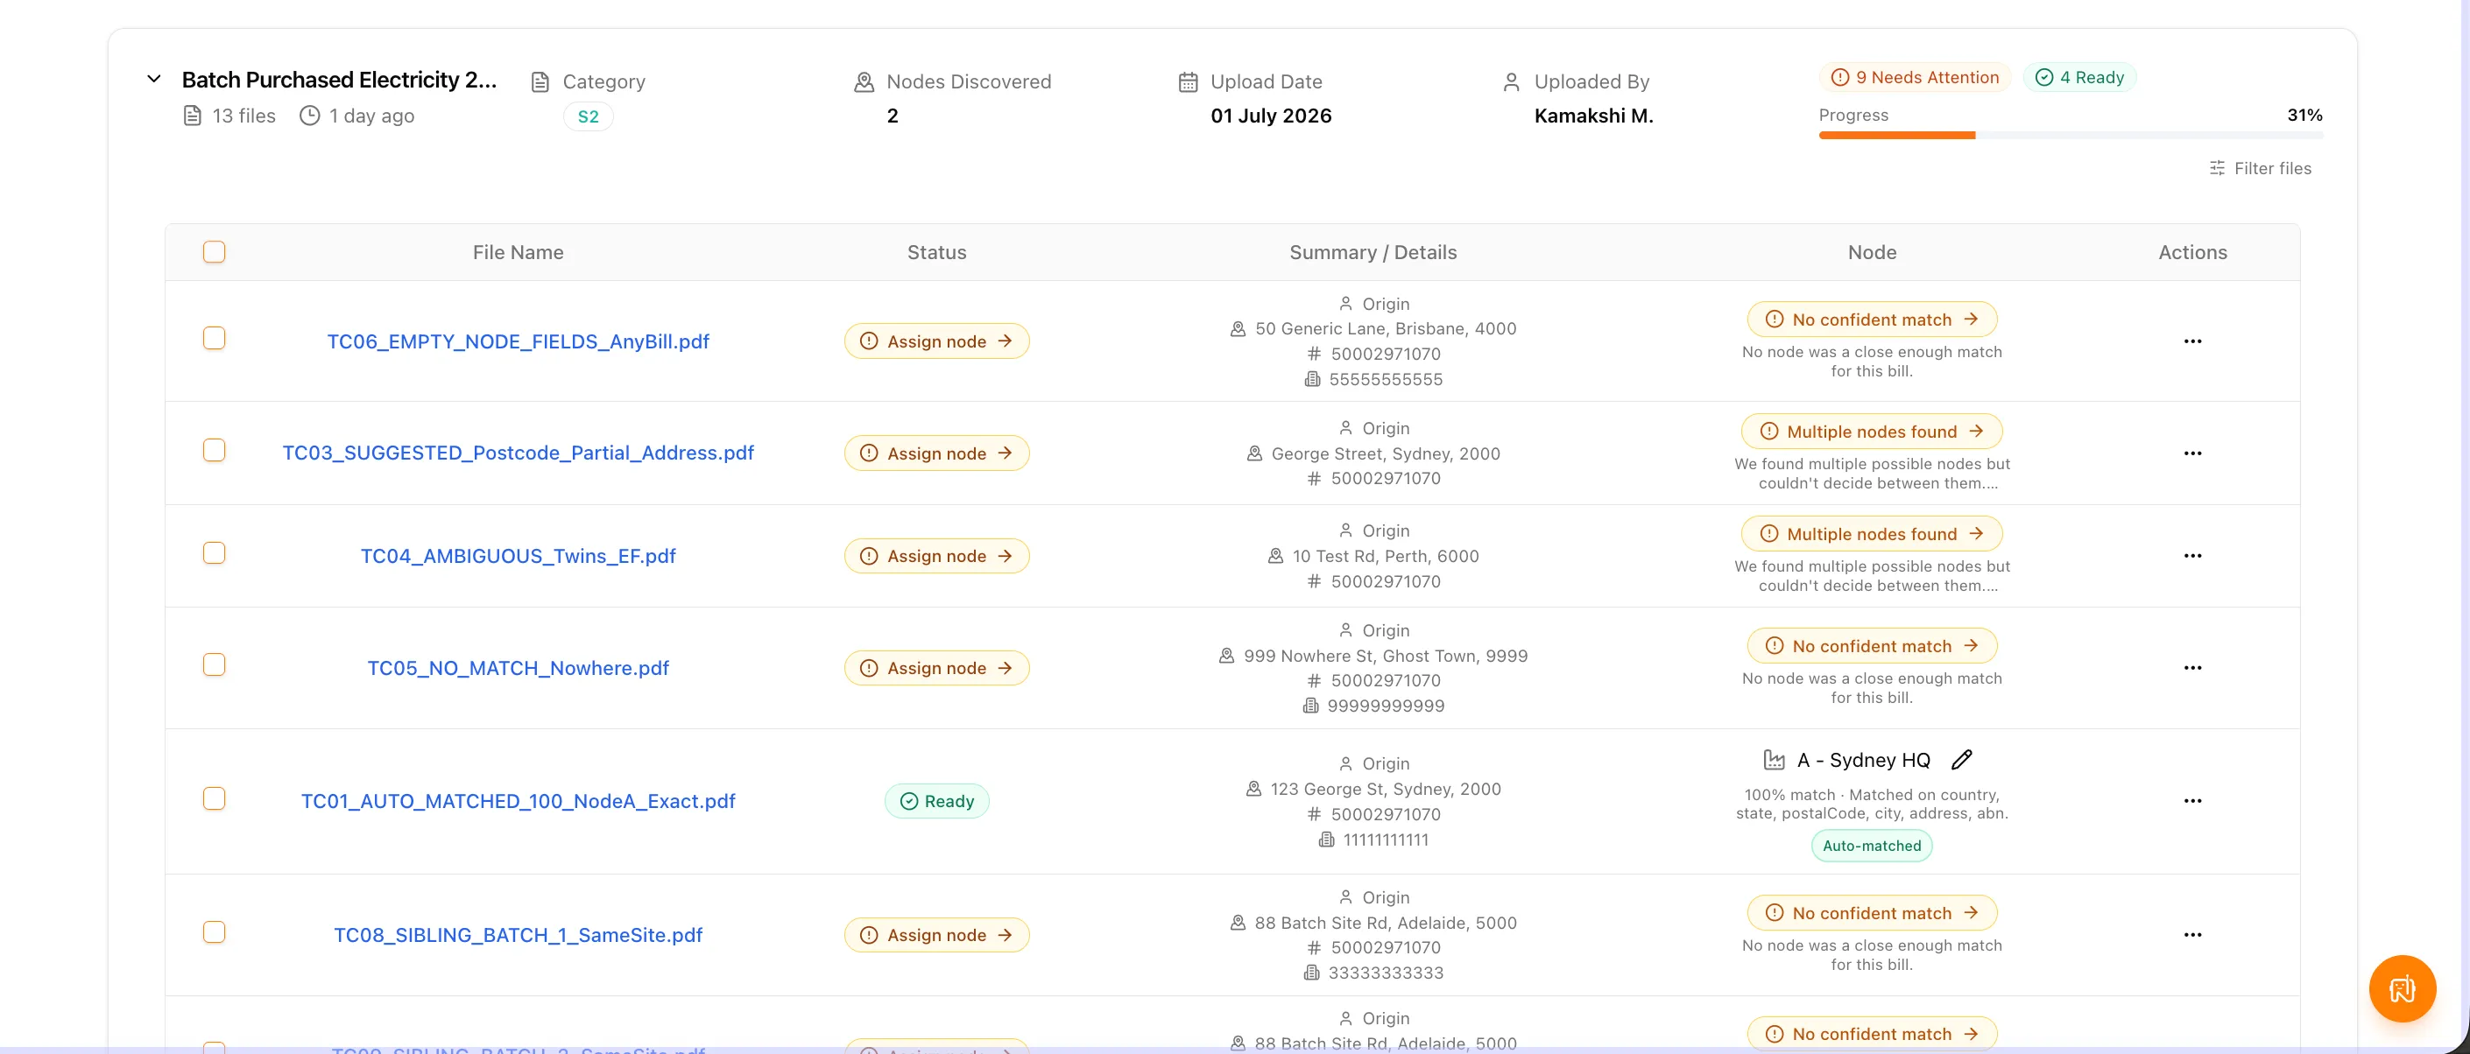Click the upload date 01 July 2026
Viewport: 2470px width, 1054px height.
pyautogui.click(x=1271, y=116)
